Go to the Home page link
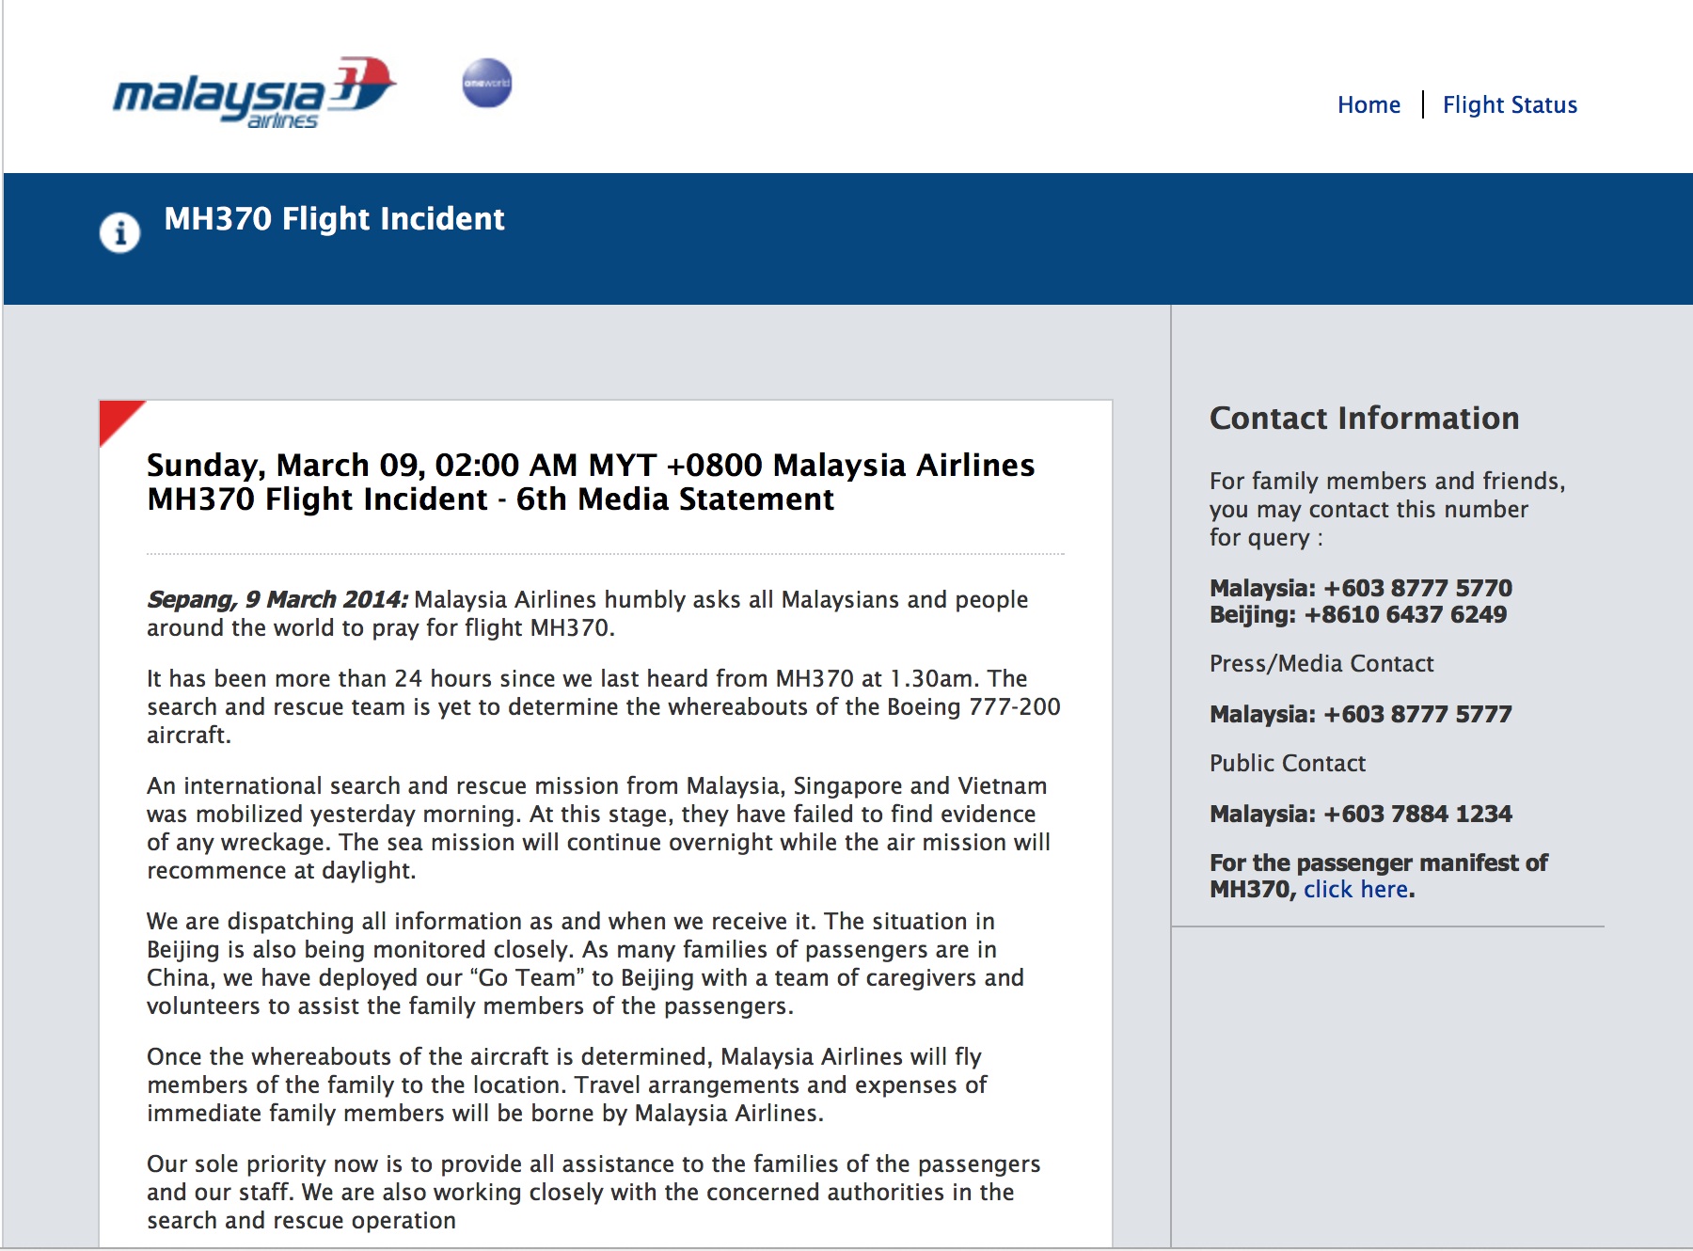Screen dimensions: 1693x1251 1369,105
